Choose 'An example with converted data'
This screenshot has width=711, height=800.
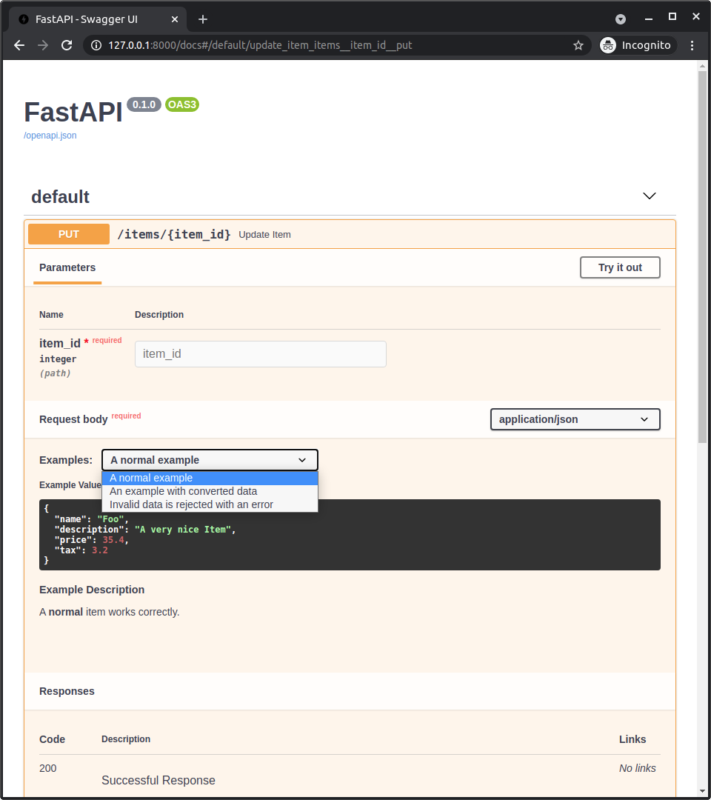184,491
